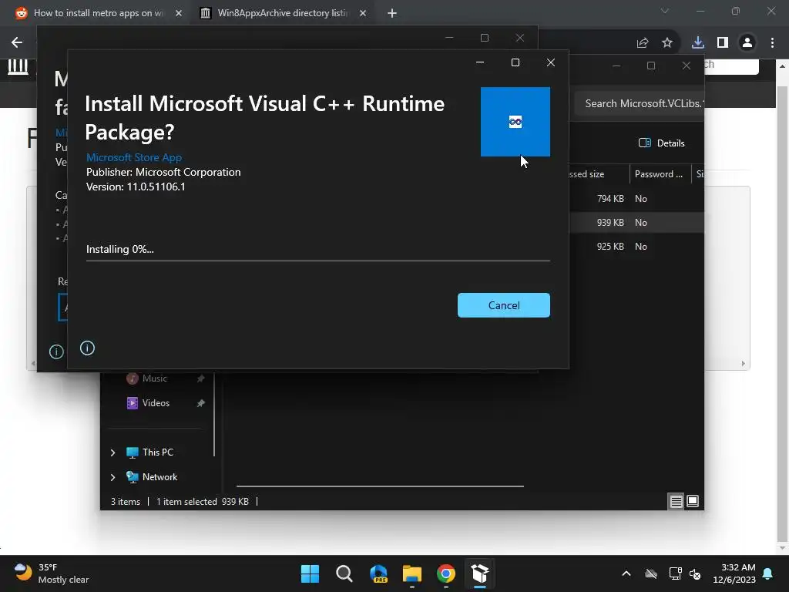Select the 925 KB file row

click(636, 246)
